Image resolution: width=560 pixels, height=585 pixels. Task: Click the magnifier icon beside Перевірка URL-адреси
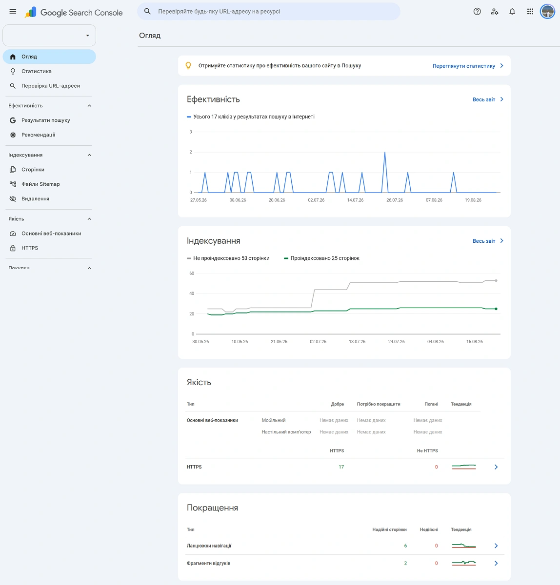13,86
